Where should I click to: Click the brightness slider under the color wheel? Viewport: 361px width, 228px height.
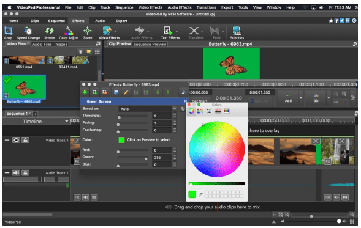point(216,183)
